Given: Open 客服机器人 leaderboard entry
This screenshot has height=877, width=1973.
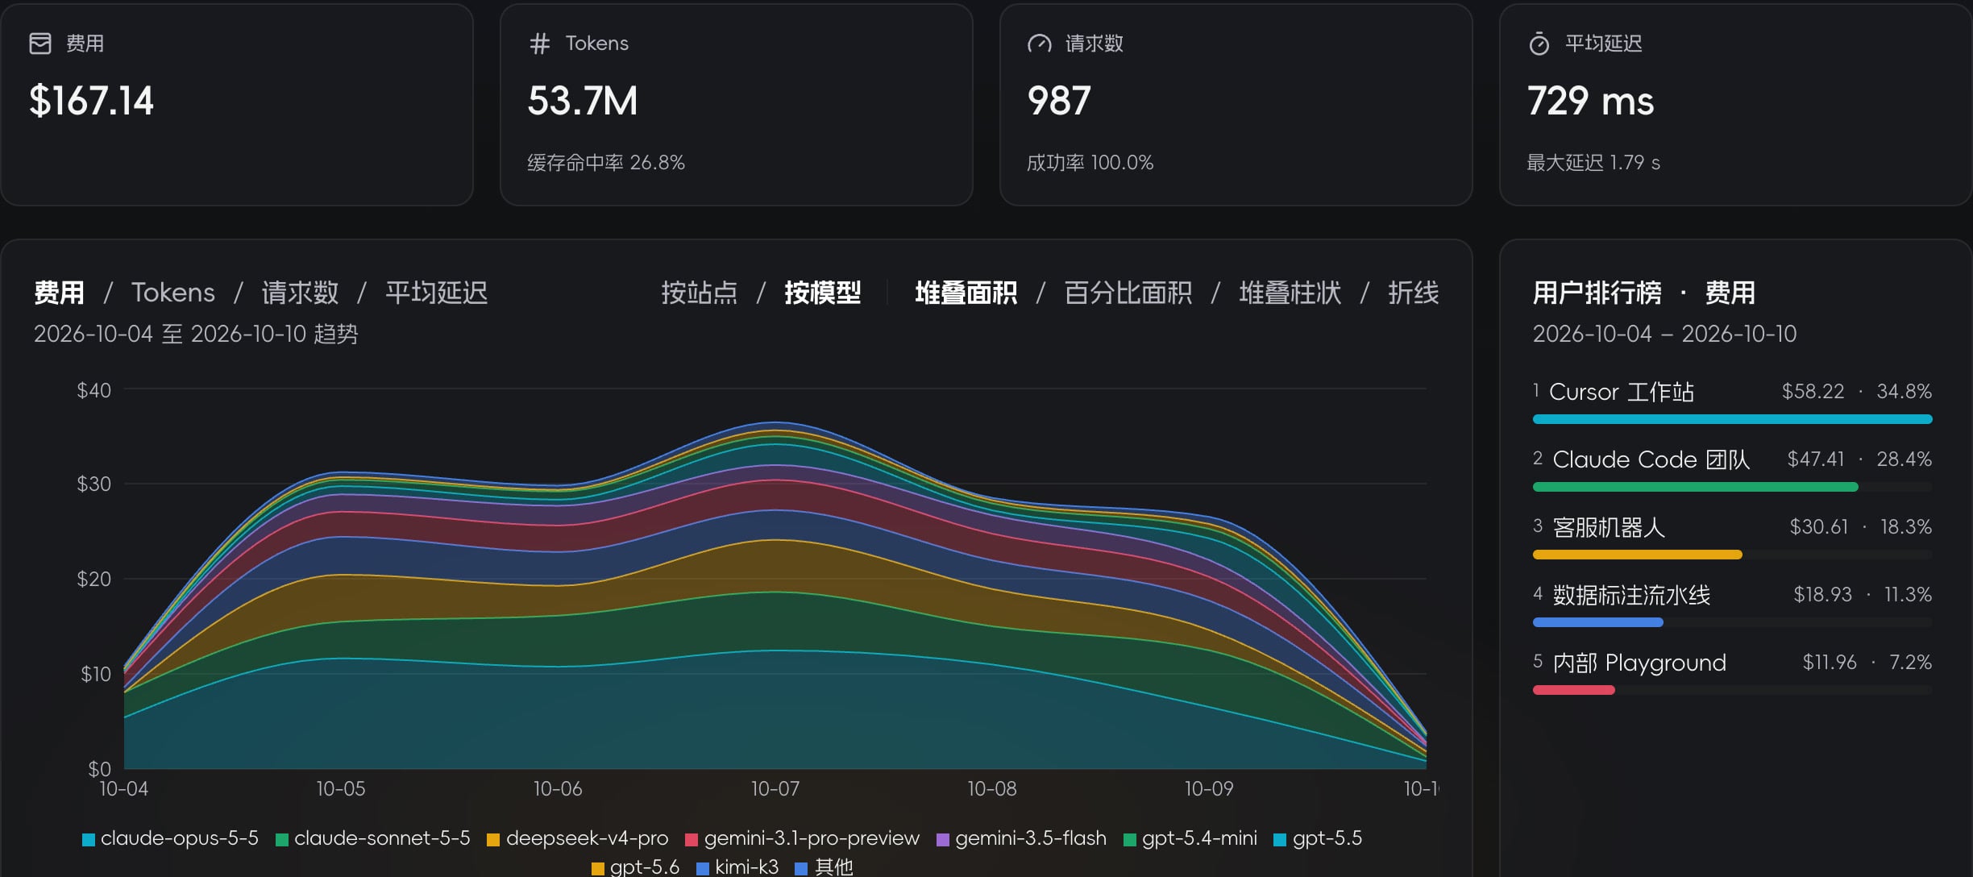Looking at the screenshot, I should click(x=1732, y=536).
